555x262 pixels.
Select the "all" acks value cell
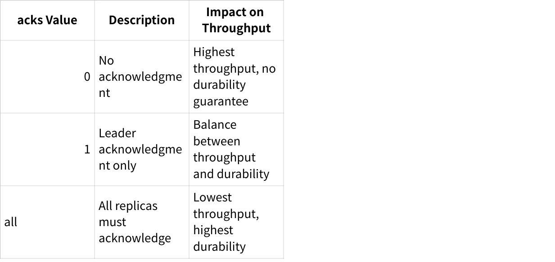pos(47,222)
